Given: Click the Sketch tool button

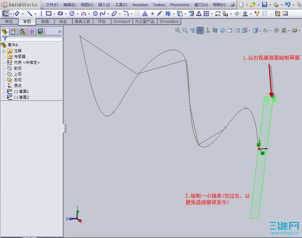Looking at the screenshot, I should (5, 14).
